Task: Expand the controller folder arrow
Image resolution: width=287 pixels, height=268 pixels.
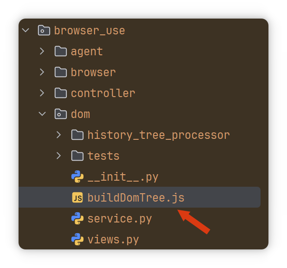Action: 42,93
